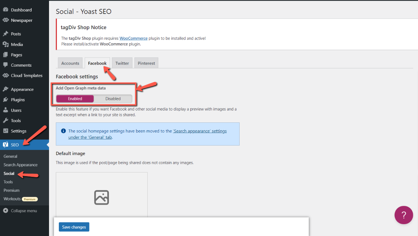Click the Posts pushpin icon
Image resolution: width=418 pixels, height=236 pixels.
point(5,34)
